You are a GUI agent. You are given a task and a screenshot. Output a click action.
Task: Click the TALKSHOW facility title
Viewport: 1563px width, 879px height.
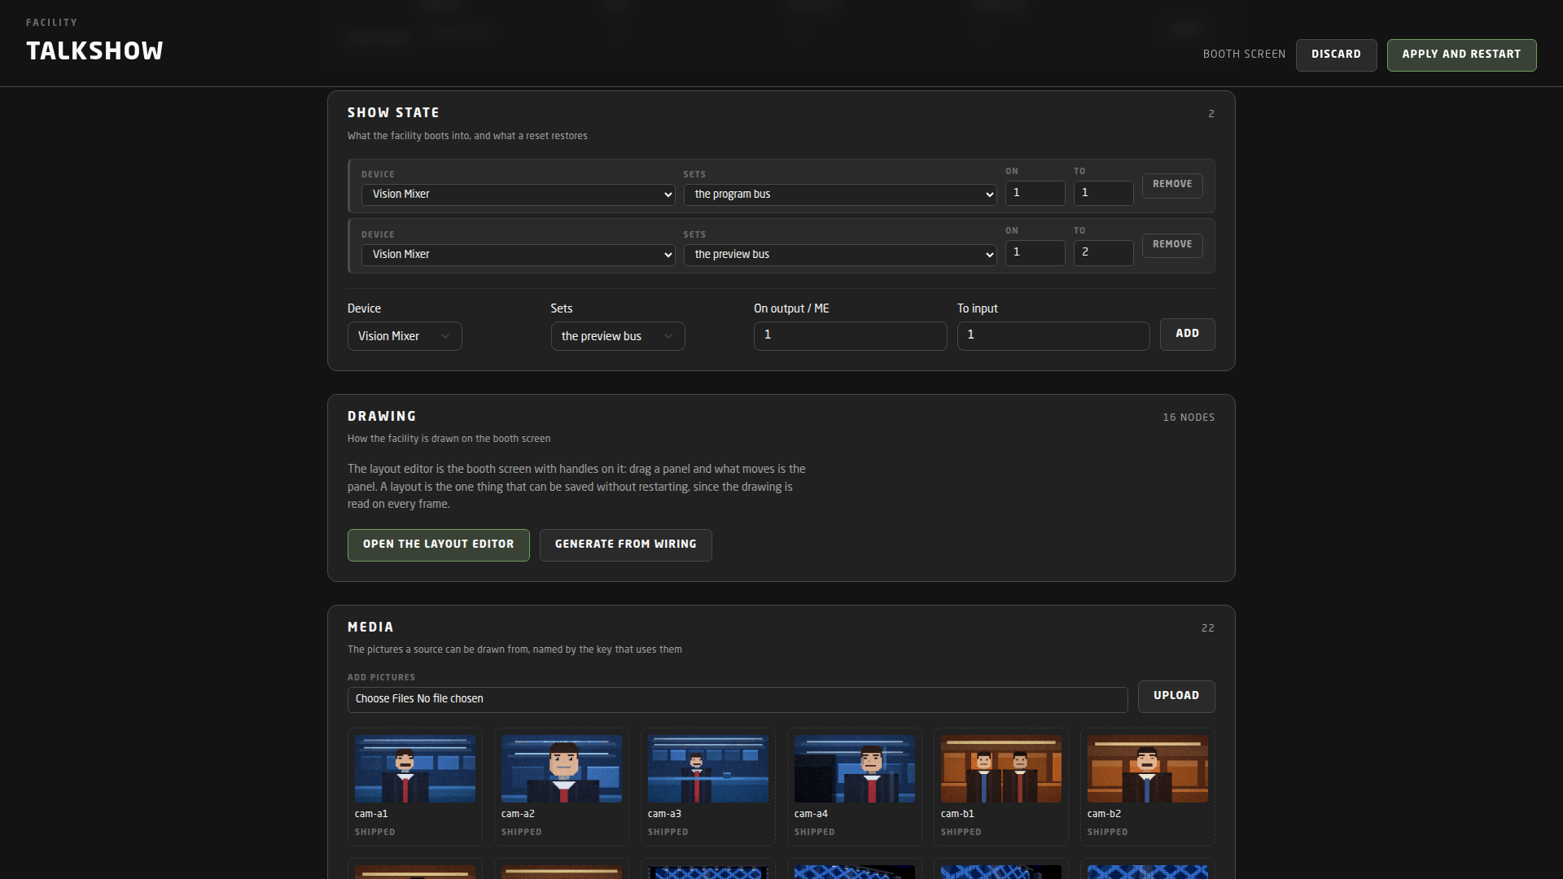tap(94, 51)
